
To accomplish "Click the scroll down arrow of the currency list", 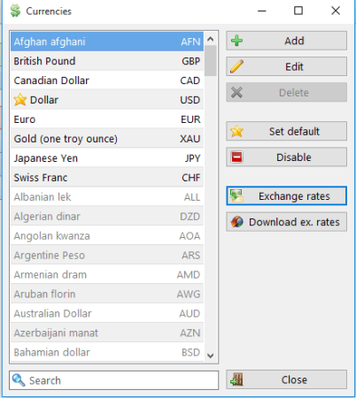I will tap(211, 356).
